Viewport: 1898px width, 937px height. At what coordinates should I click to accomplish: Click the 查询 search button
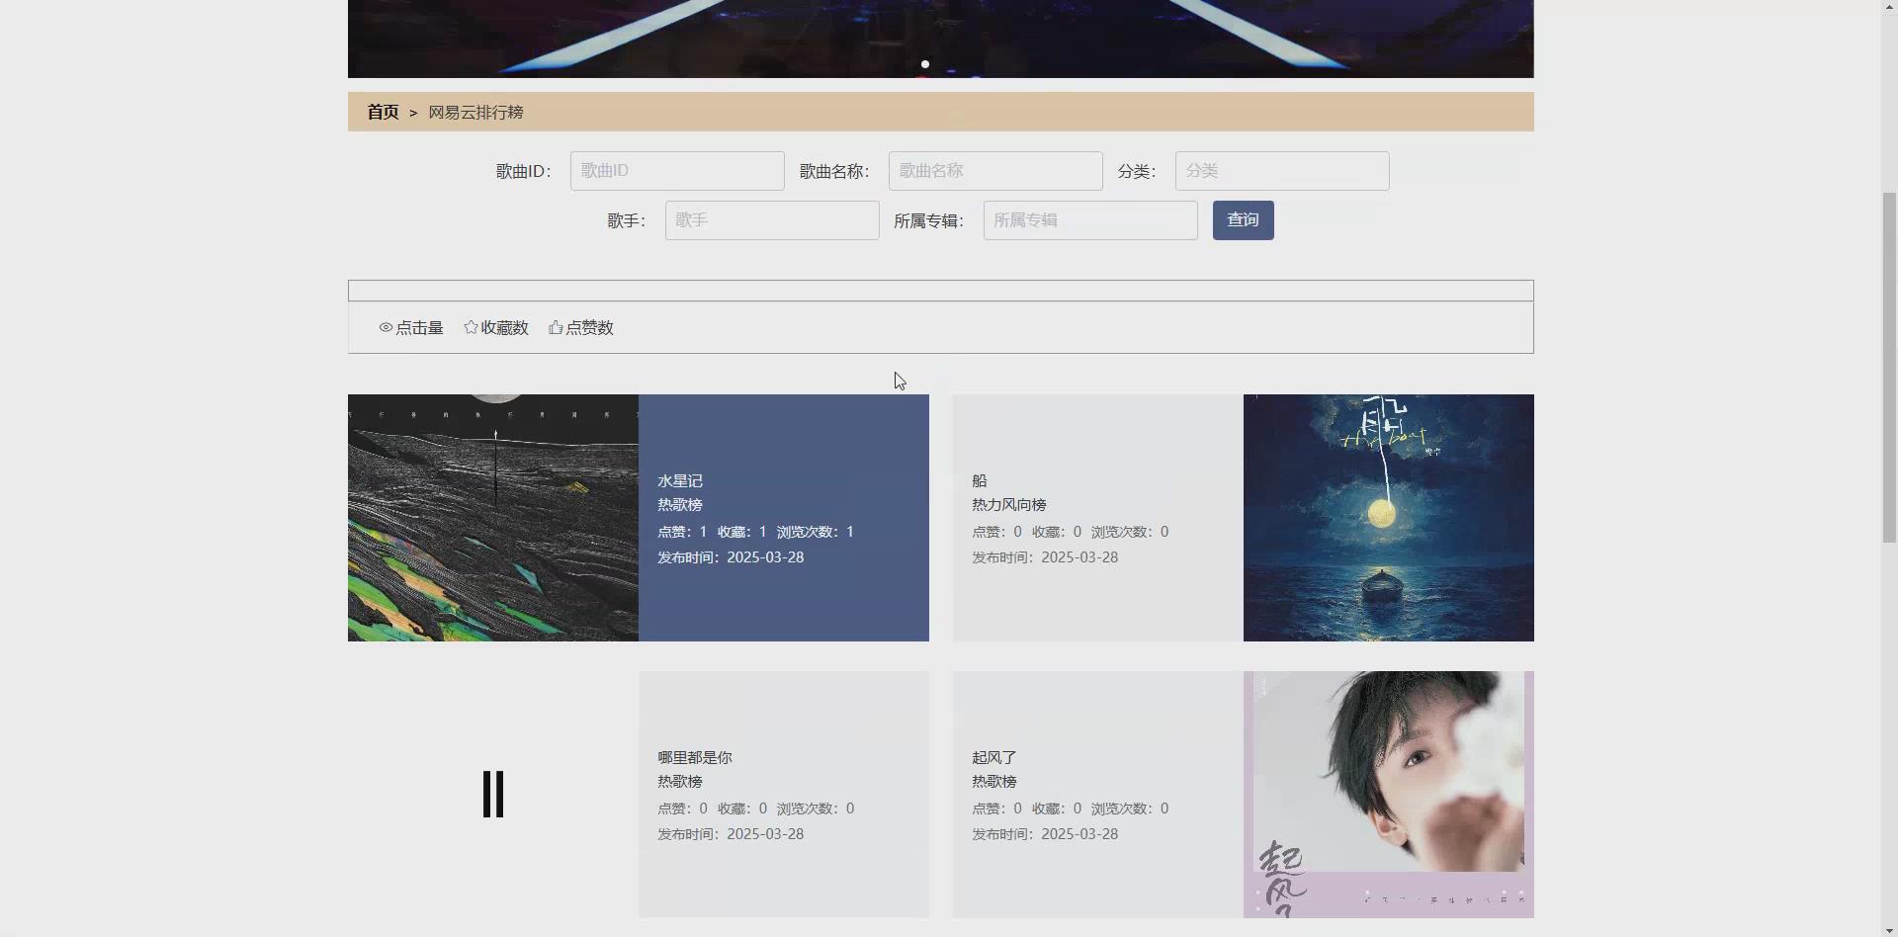pyautogui.click(x=1243, y=220)
